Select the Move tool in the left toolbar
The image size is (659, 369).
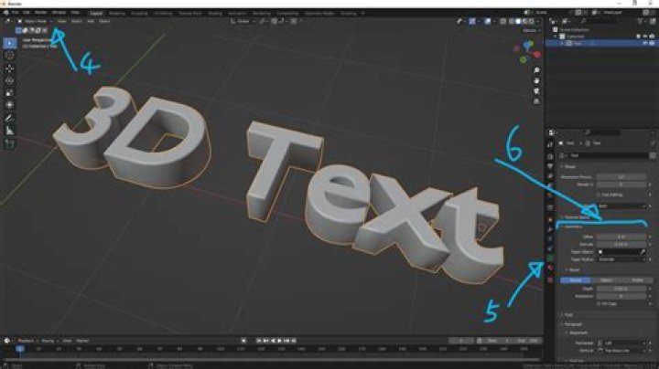tap(10, 68)
